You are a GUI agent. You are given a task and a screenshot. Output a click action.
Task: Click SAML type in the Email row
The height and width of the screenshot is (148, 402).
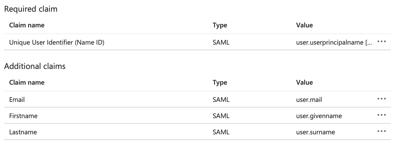[221, 100]
